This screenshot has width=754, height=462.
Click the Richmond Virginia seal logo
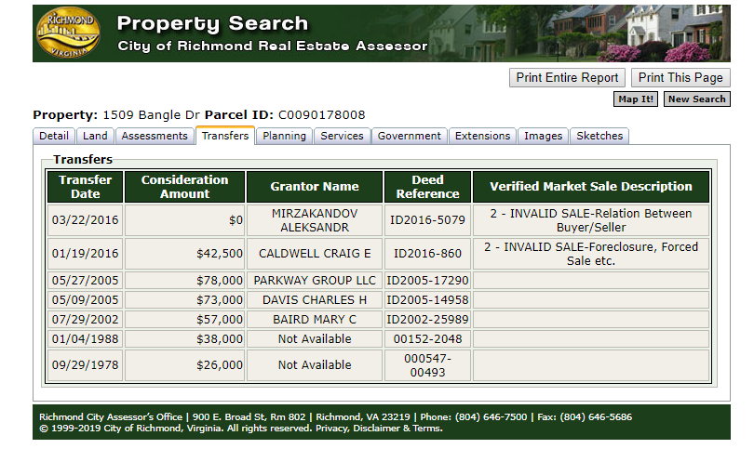(x=69, y=33)
